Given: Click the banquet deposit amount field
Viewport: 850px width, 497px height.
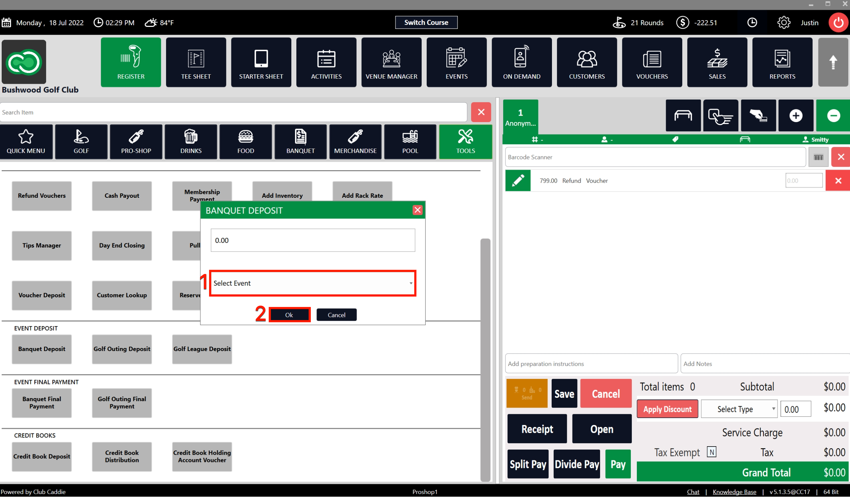Looking at the screenshot, I should click(x=313, y=240).
